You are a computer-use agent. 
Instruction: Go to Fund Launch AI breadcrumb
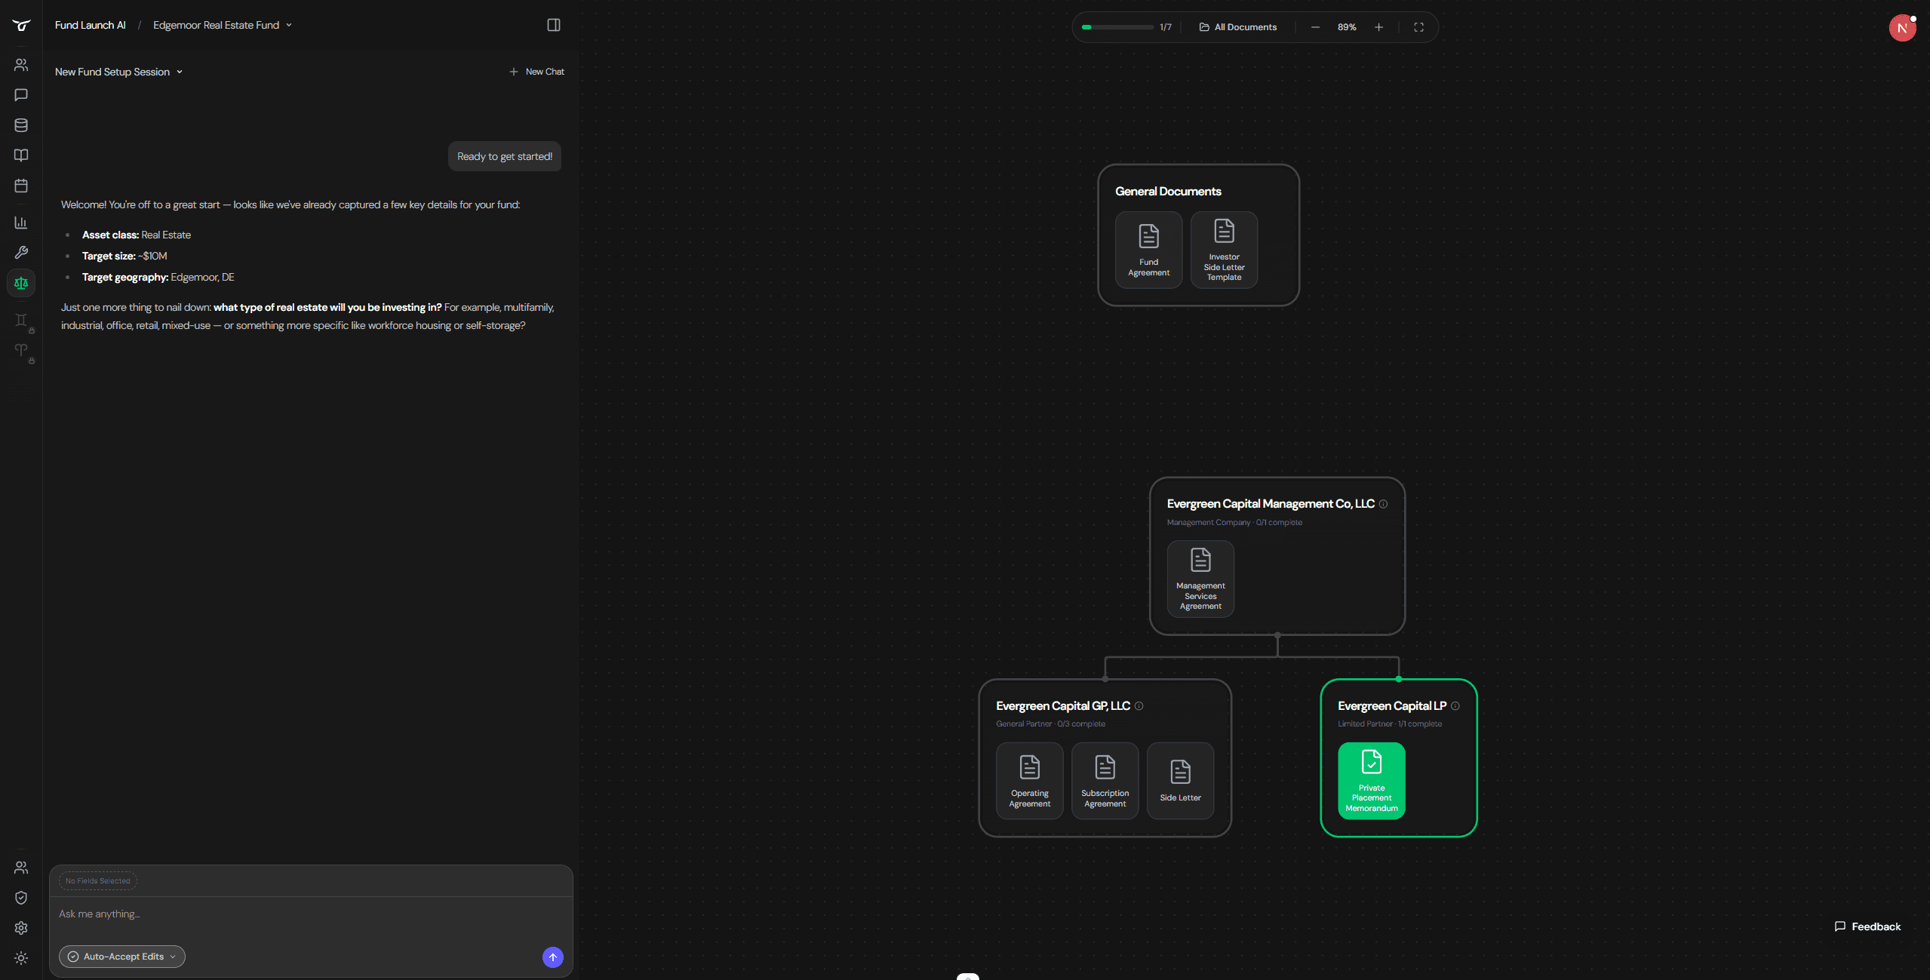pyautogui.click(x=90, y=25)
